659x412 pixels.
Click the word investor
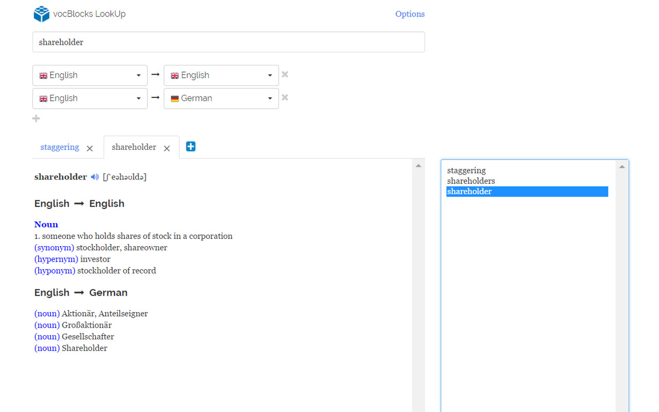pos(95,259)
